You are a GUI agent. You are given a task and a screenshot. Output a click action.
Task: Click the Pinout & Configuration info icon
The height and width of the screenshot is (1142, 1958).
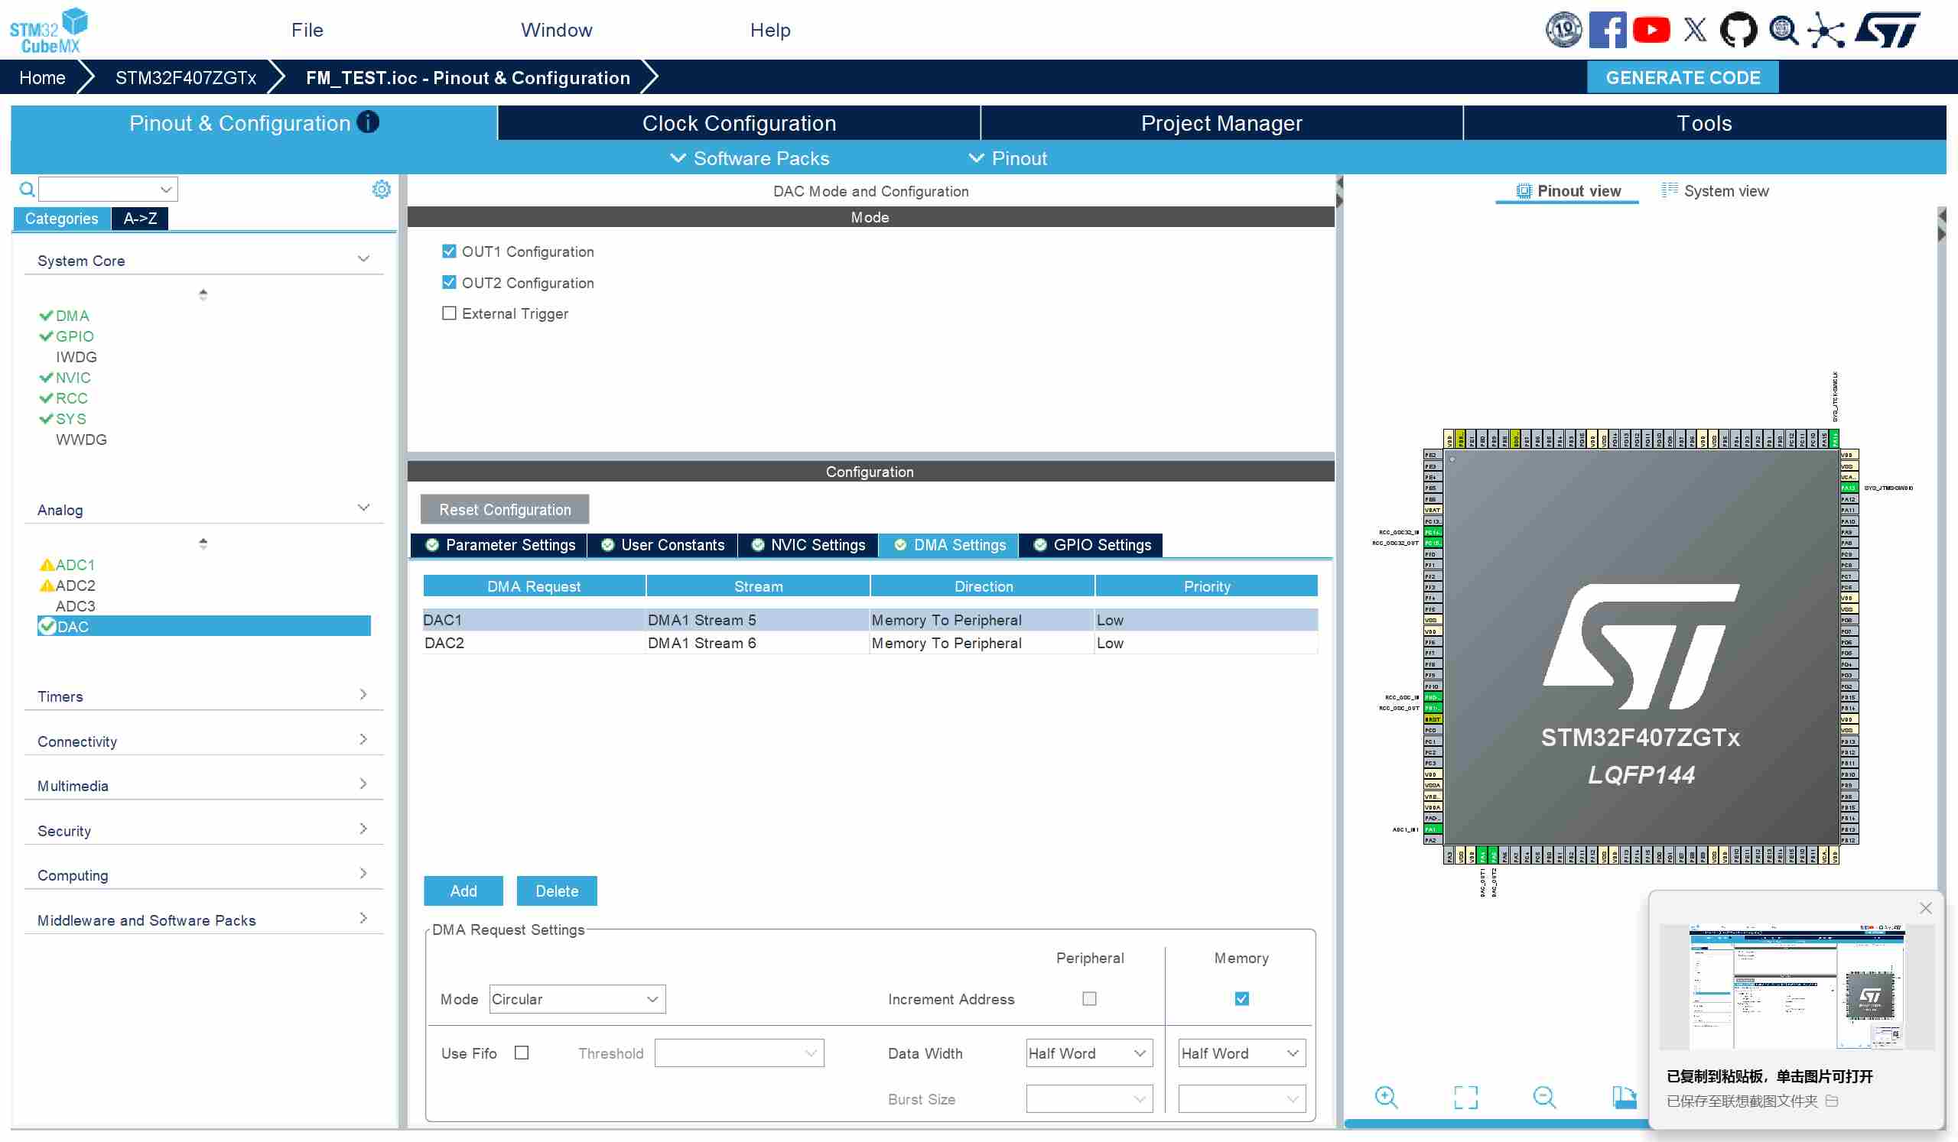369,122
